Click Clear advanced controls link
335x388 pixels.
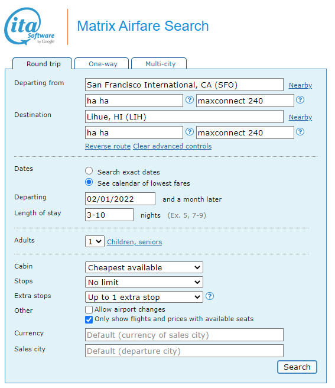(x=173, y=146)
